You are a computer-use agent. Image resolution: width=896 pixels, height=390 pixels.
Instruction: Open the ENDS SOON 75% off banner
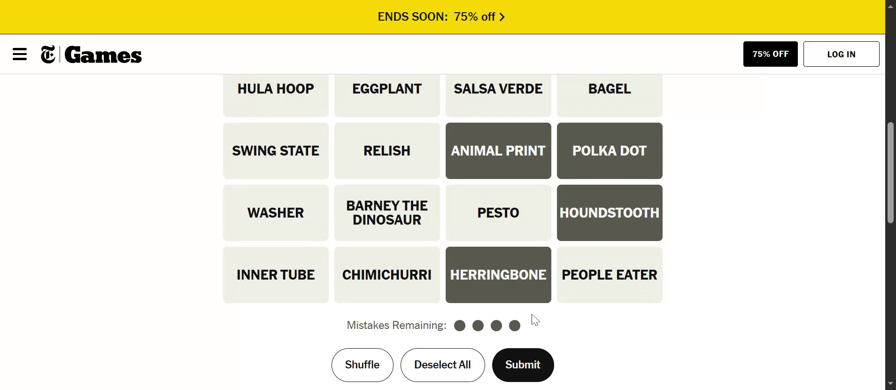[x=436, y=17]
